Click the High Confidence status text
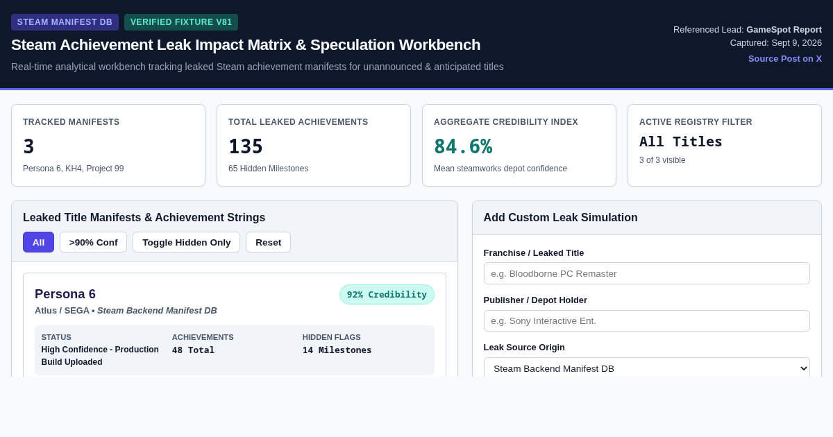The image size is (833, 437). click(x=100, y=356)
